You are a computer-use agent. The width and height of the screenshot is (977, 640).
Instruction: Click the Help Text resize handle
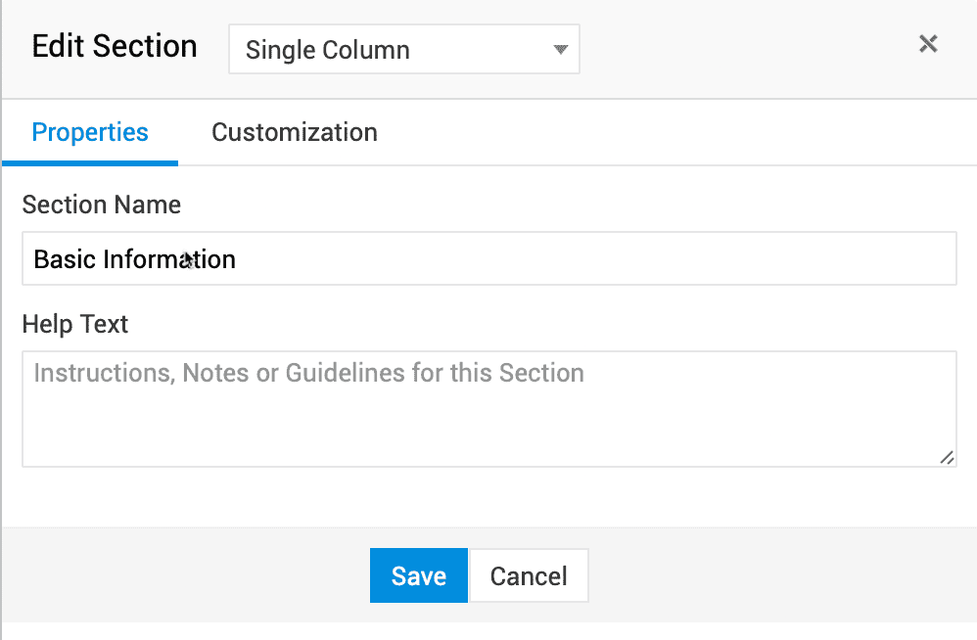[x=947, y=457]
